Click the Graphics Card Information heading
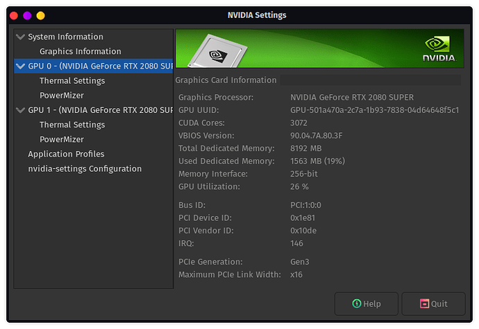This screenshot has width=479, height=329. coord(226,80)
